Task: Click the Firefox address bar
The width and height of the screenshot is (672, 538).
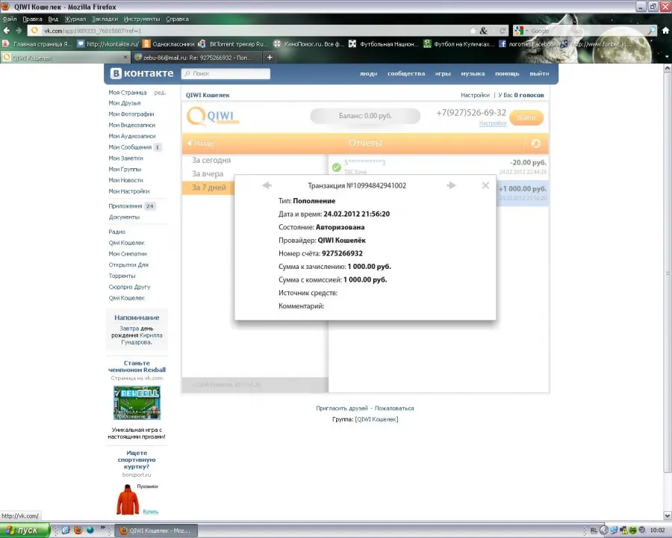Action: tap(253, 31)
